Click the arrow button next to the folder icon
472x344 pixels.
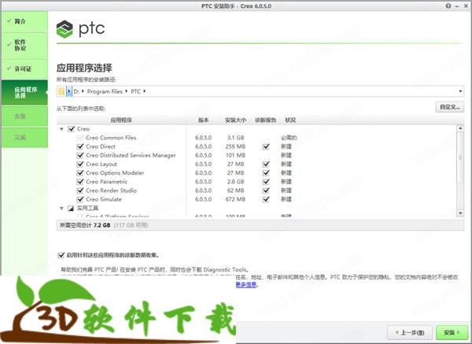pos(69,91)
